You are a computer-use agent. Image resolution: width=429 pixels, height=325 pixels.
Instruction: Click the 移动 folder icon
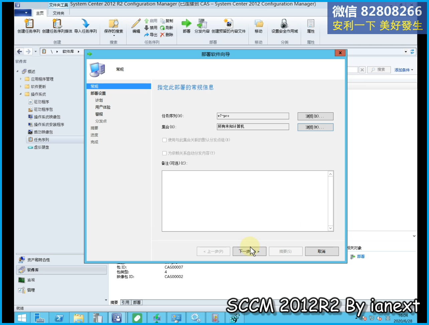pos(259,23)
